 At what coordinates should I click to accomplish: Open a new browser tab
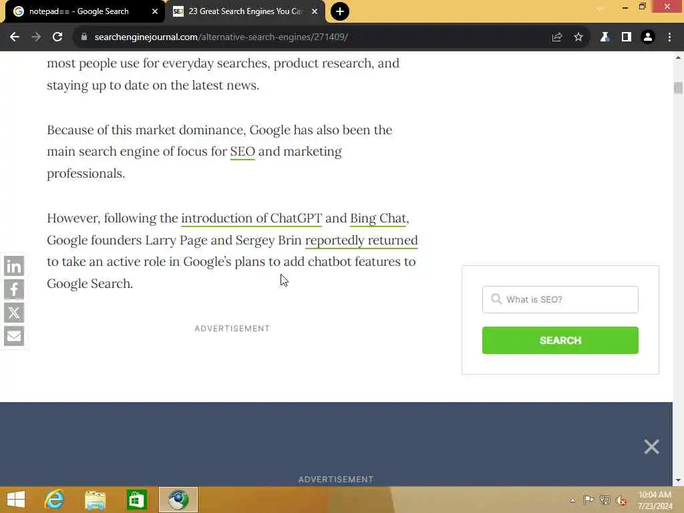point(340,11)
